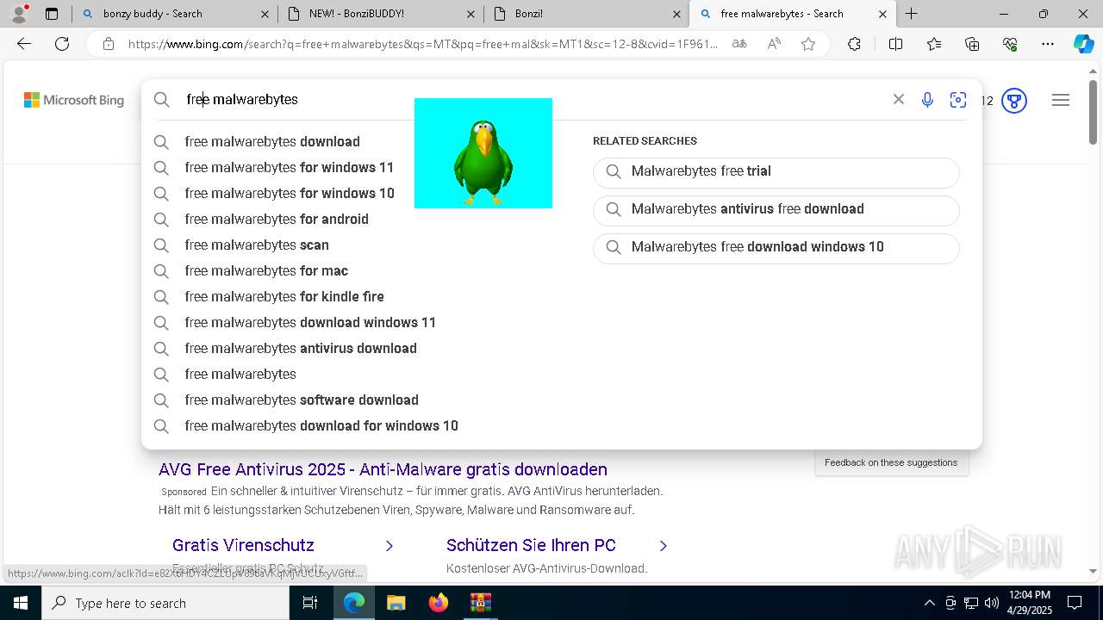
Task: Open the Bing hamburger menu
Action: pyautogui.click(x=1061, y=100)
